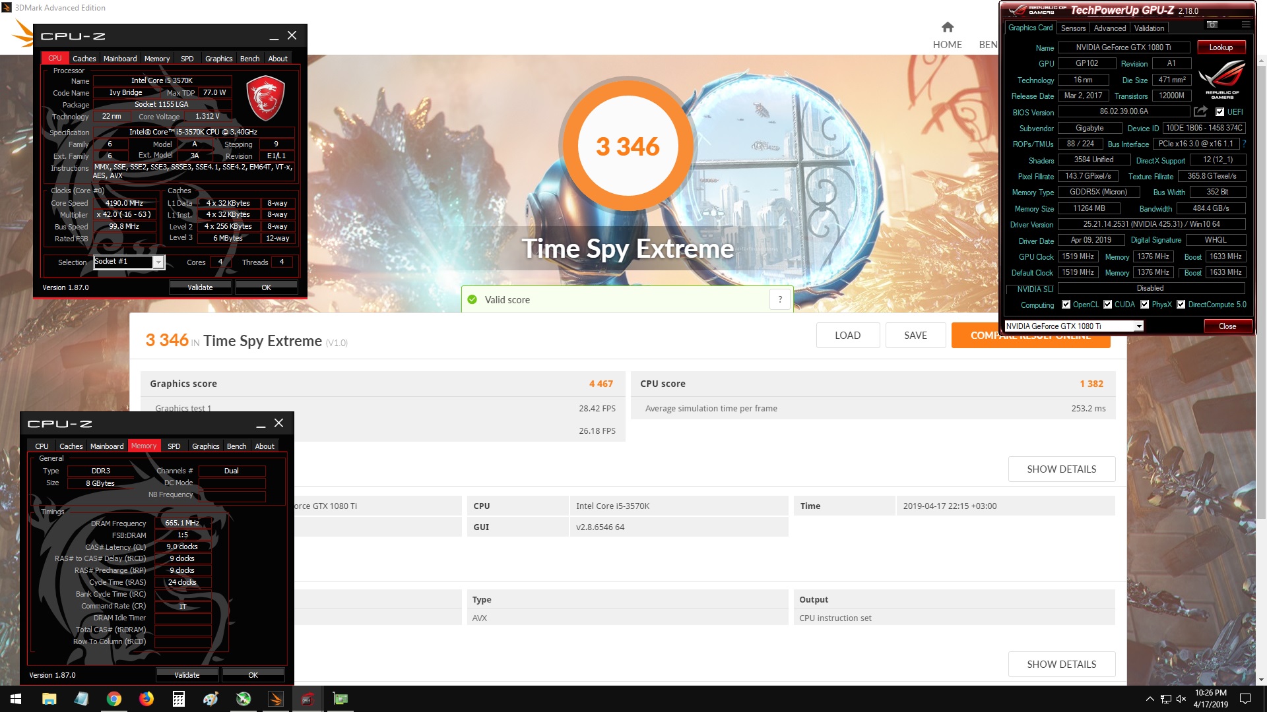
Task: Click the Graphics score value 4 467
Action: (601, 384)
